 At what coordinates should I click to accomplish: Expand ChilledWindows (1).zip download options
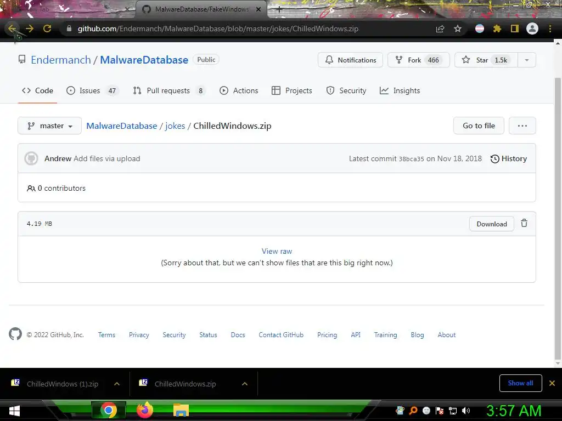pos(117,384)
